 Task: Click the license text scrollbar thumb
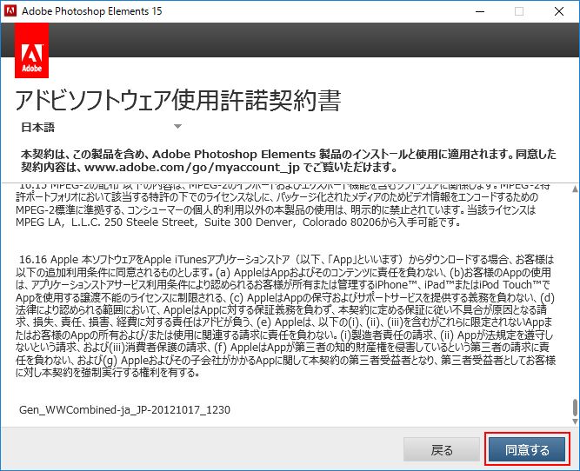(x=575, y=408)
